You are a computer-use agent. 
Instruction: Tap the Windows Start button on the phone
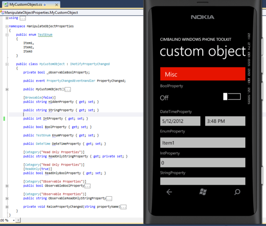203,192
